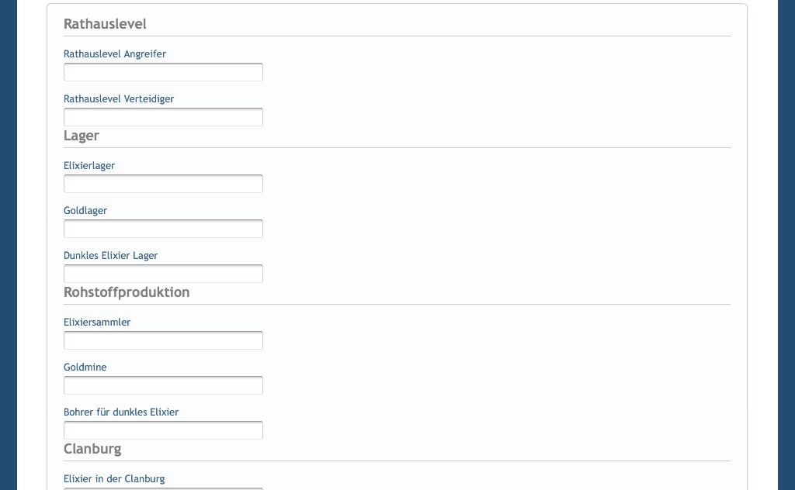This screenshot has width=795, height=490.
Task: Click the "Dunkles Elixier Lager" label
Action: [110, 256]
